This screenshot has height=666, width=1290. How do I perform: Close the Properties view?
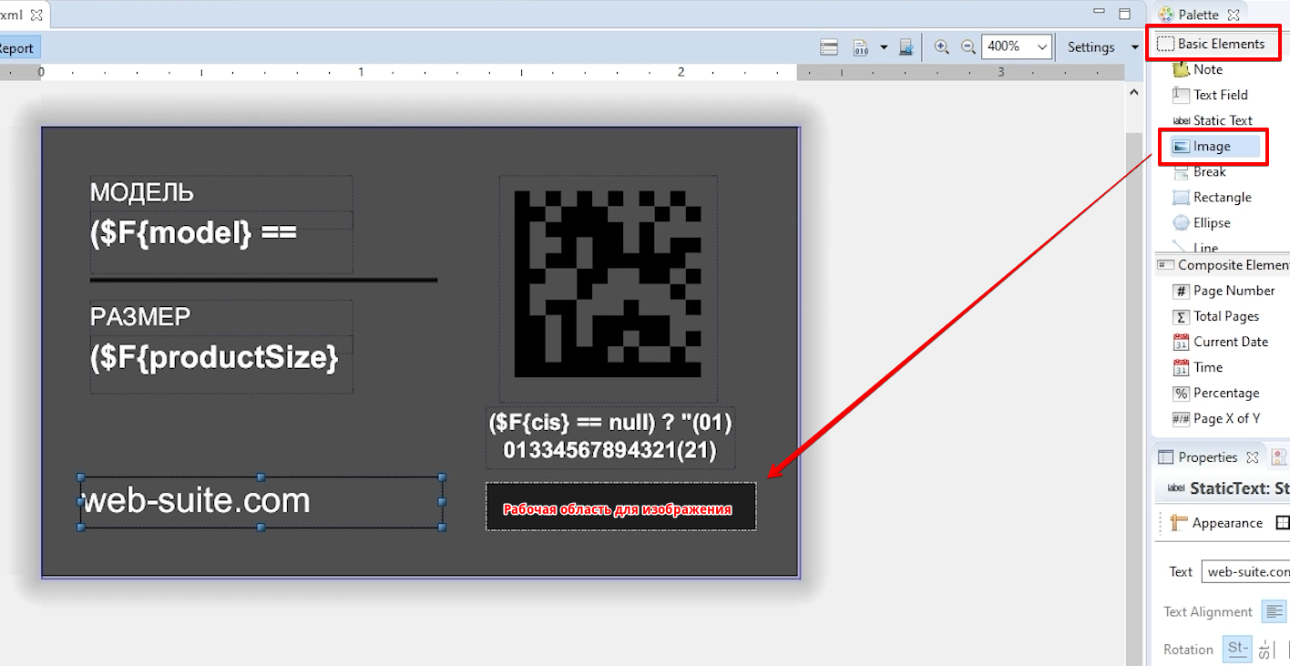(1253, 457)
